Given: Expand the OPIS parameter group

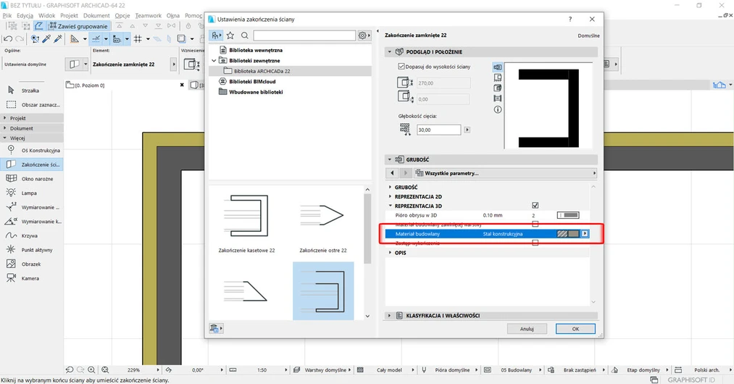Looking at the screenshot, I should [x=391, y=252].
